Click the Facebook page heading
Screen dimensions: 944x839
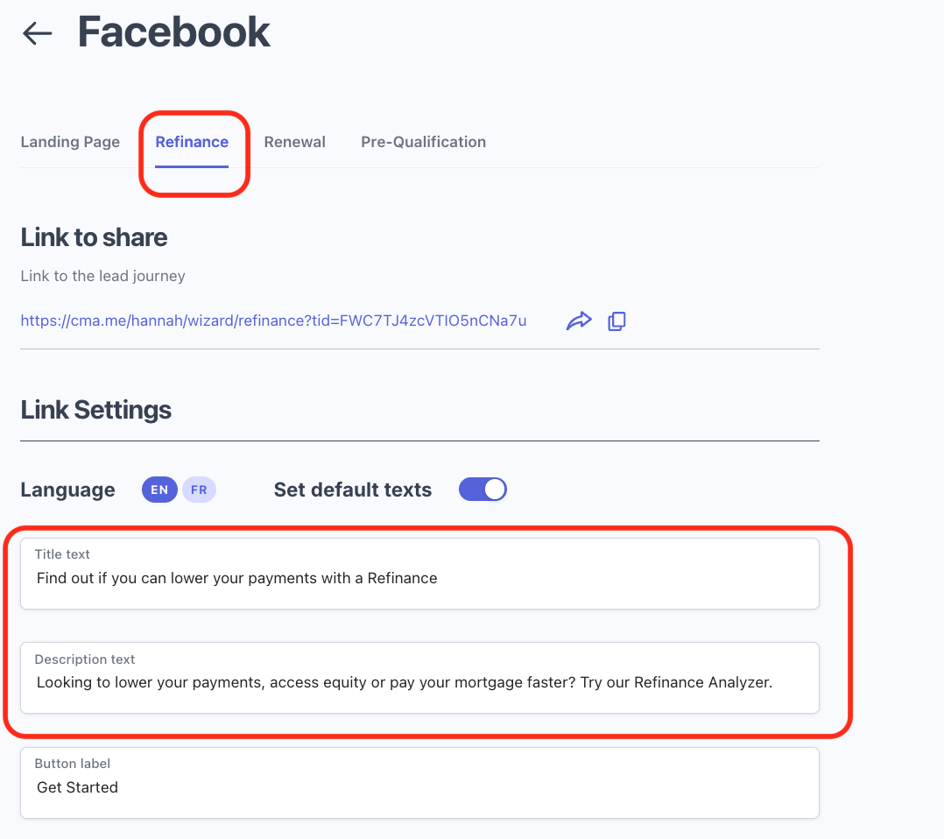174,32
